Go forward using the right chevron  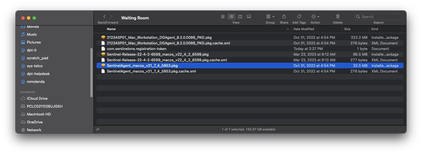pyautogui.click(x=111, y=17)
